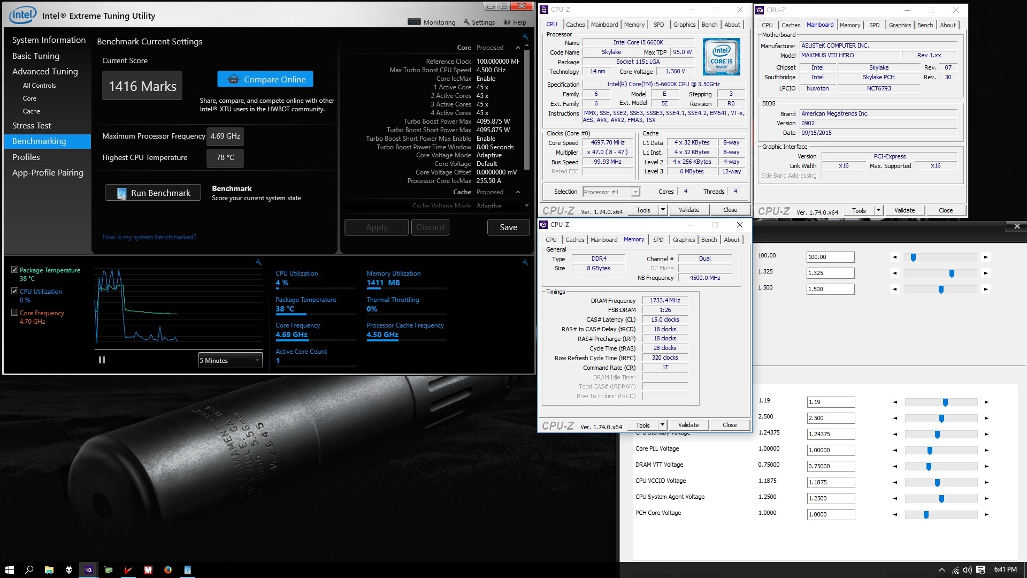Adjust the DRAM VTT Voltage slider
This screenshot has width=1027, height=578.
[x=929, y=466]
